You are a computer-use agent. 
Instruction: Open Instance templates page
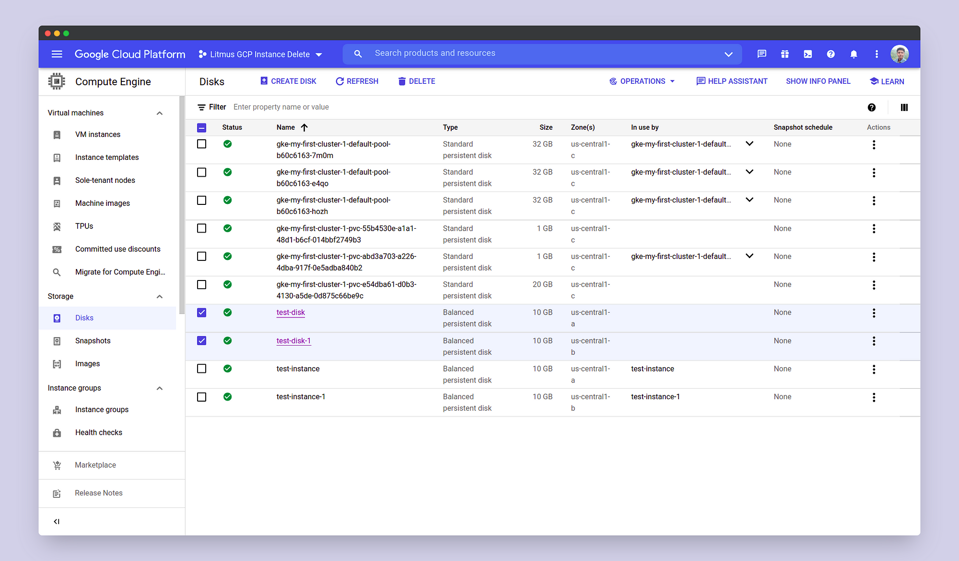coord(107,157)
